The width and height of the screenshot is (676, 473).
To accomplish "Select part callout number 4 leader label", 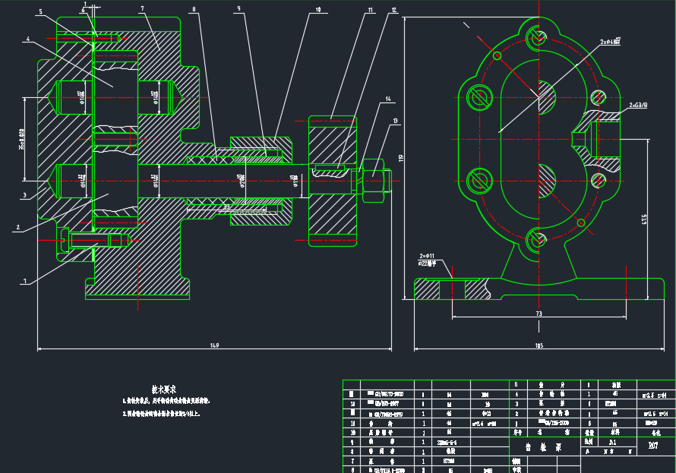I will 28,39.
